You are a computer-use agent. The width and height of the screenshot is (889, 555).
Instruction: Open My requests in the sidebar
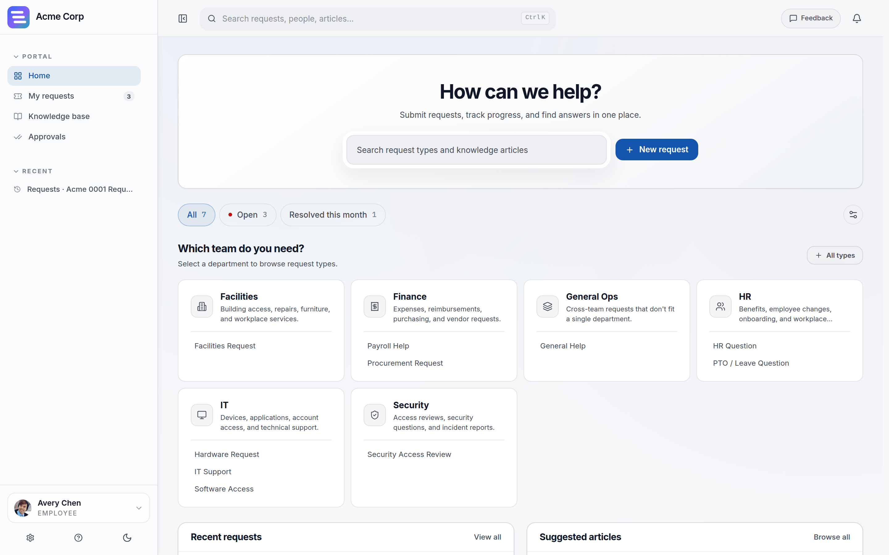pyautogui.click(x=74, y=96)
